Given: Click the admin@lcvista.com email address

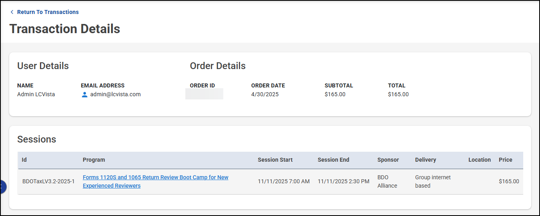Looking at the screenshot, I should [x=115, y=94].
